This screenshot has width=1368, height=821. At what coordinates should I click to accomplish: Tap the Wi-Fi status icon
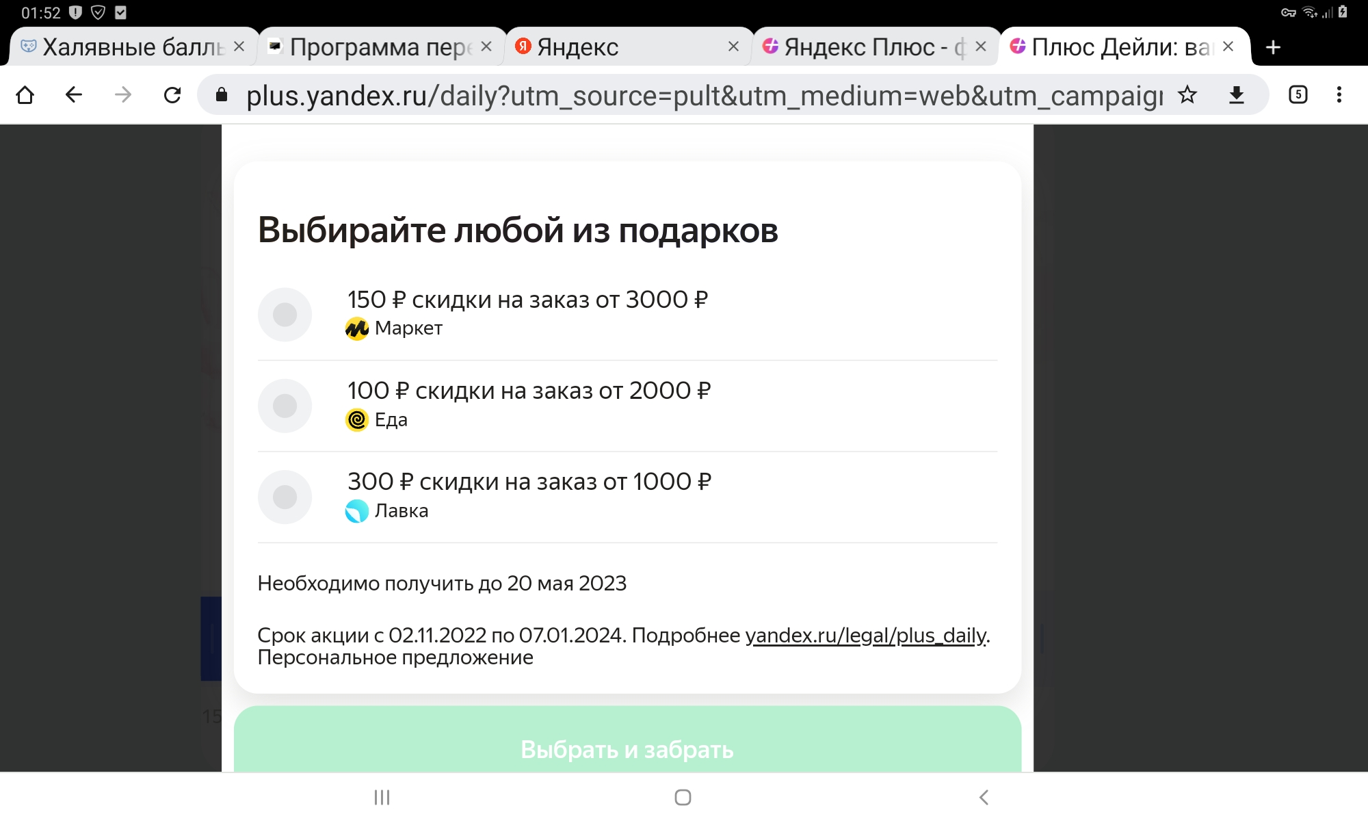[1310, 12]
